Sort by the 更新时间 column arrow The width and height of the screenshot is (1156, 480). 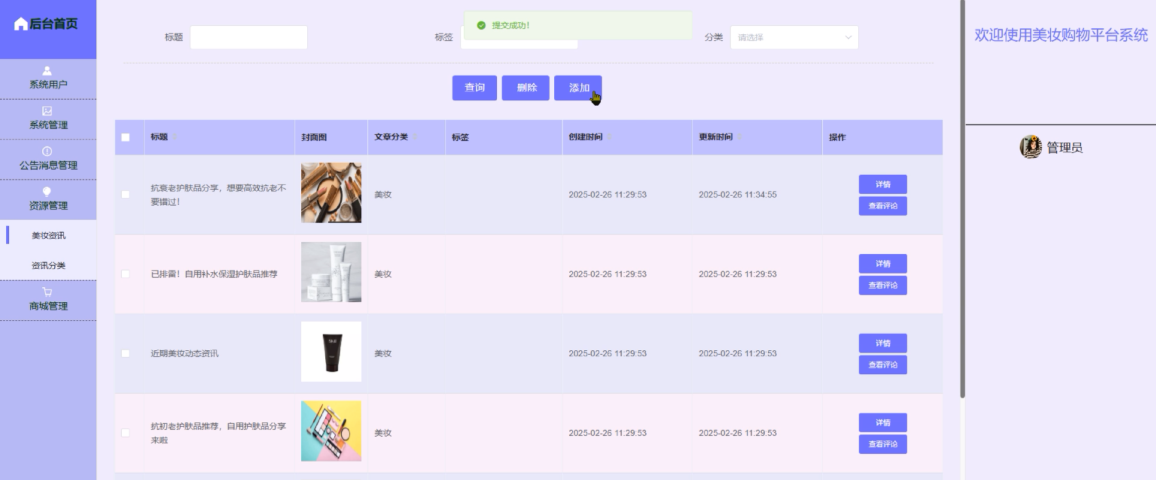click(740, 137)
